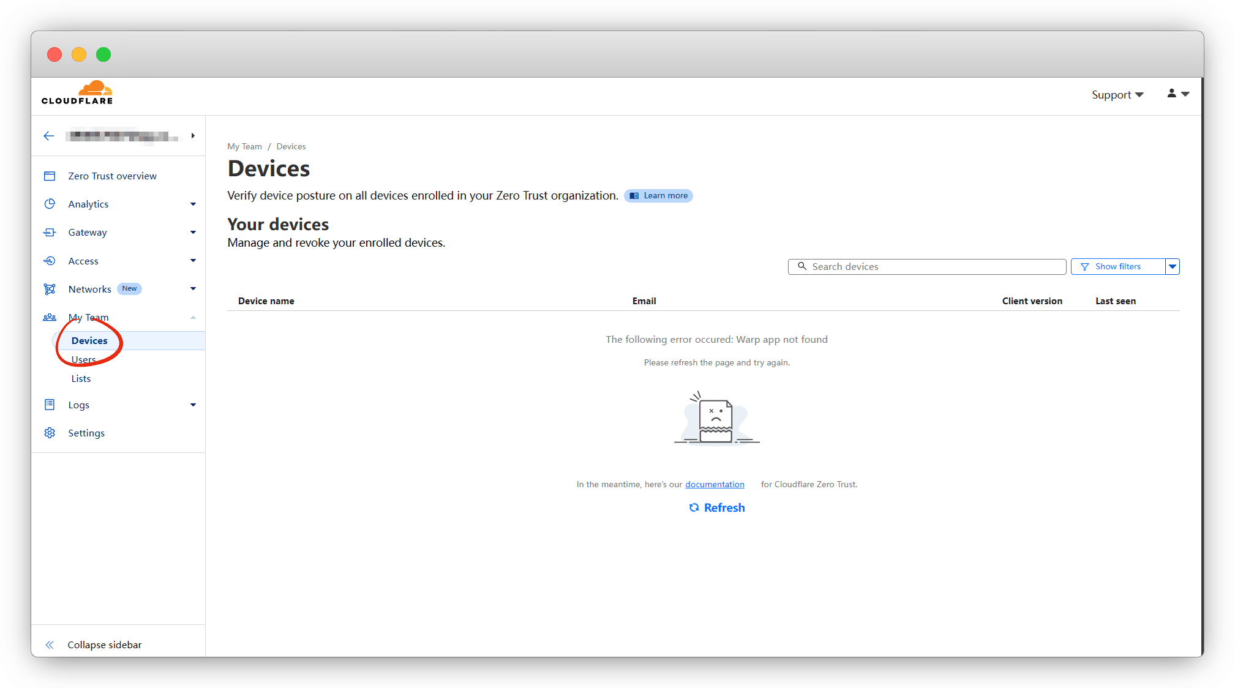1235x688 pixels.
Task: Select Lists under My Team
Action: click(x=81, y=378)
